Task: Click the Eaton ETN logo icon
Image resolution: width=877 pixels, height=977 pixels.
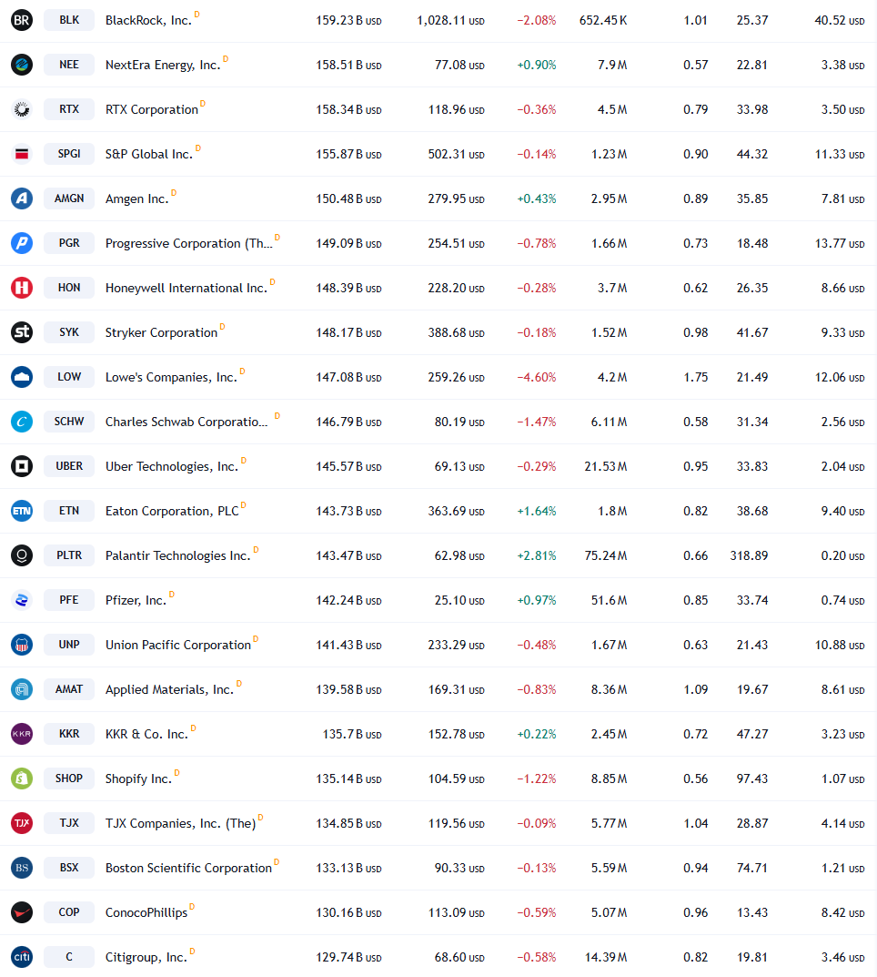Action: click(22, 511)
